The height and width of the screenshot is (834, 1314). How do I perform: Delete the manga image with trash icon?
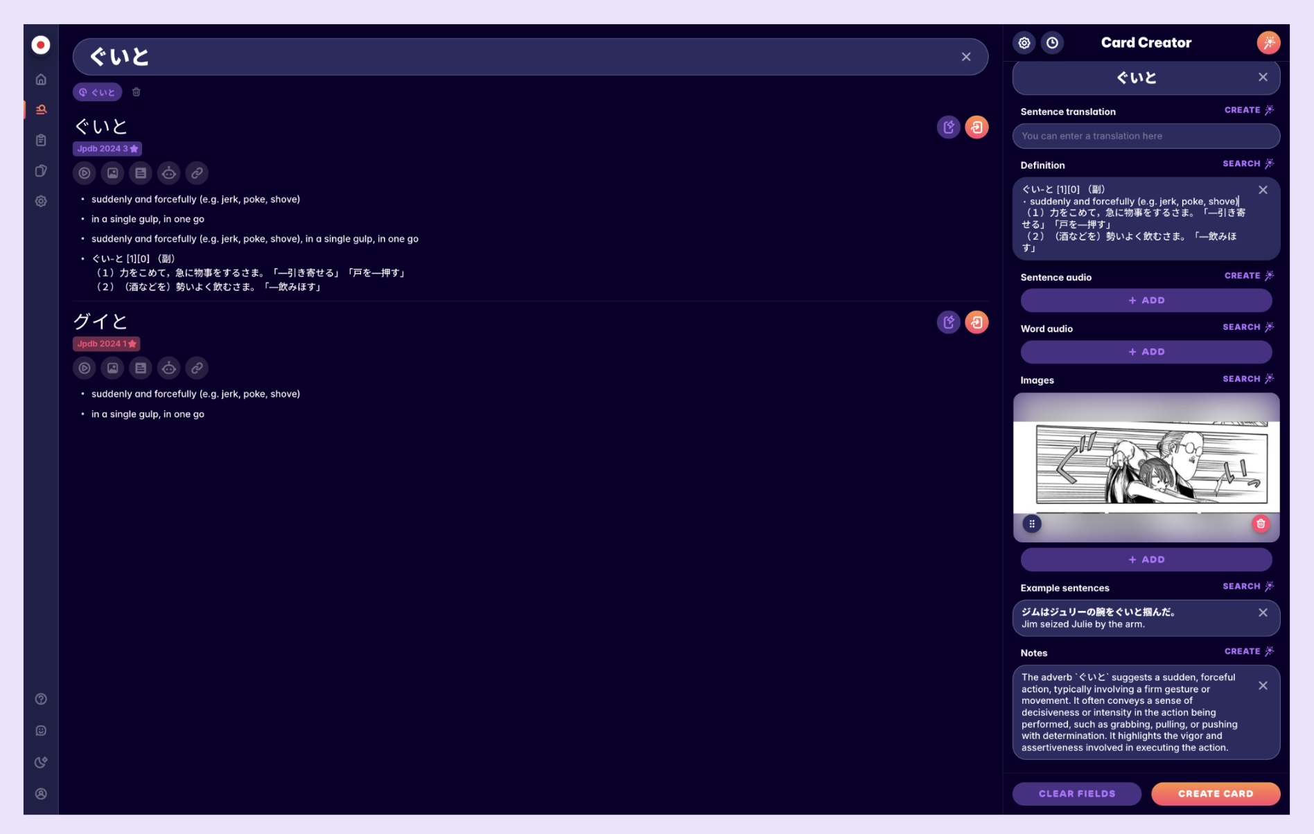[1261, 524]
